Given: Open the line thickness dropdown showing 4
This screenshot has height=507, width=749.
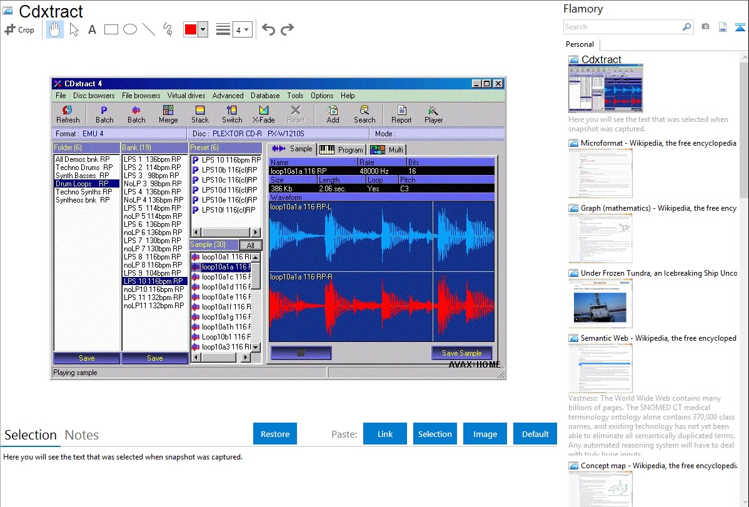Looking at the screenshot, I should [242, 29].
